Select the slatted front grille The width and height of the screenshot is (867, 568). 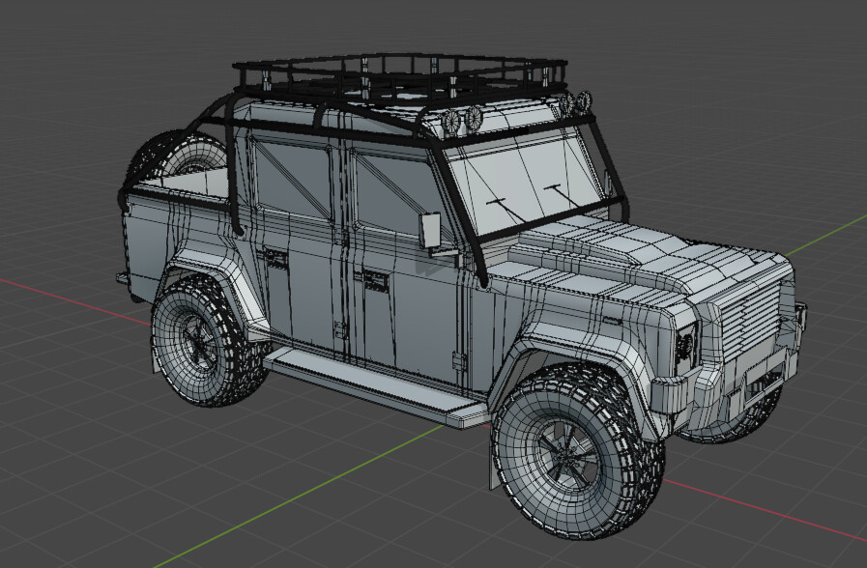pyautogui.click(x=750, y=321)
